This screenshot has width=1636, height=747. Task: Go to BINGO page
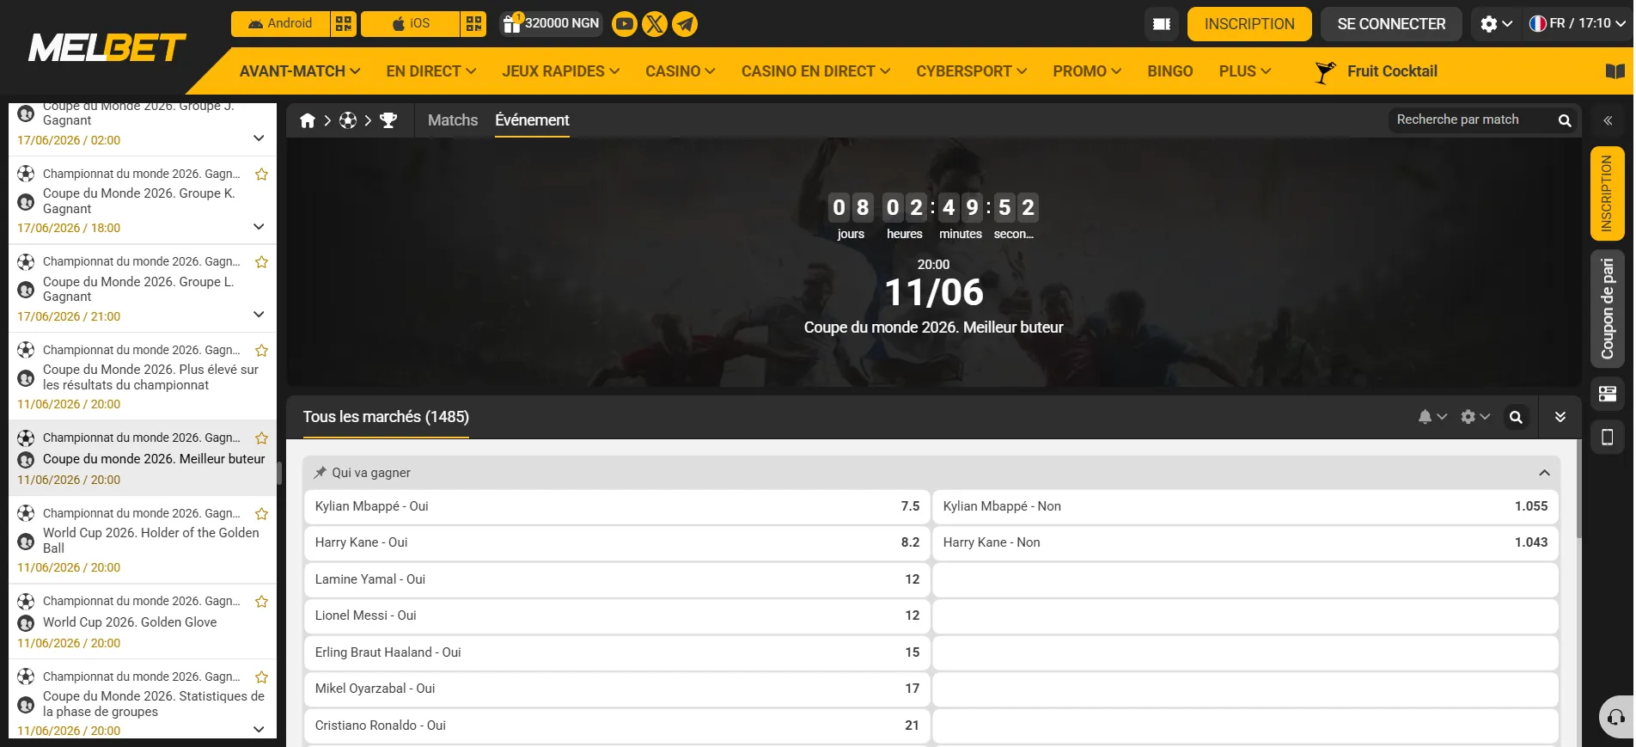point(1170,71)
